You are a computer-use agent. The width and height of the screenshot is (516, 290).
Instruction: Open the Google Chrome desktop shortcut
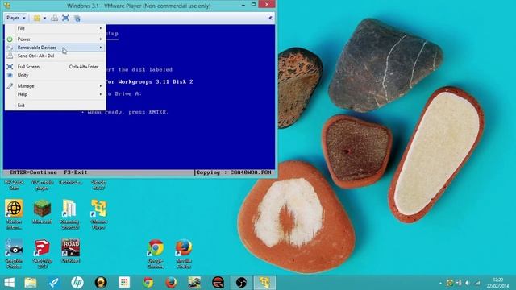156,254
